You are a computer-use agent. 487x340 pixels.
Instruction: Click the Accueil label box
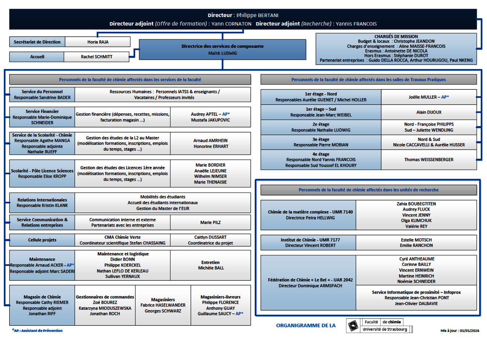[x=37, y=57]
